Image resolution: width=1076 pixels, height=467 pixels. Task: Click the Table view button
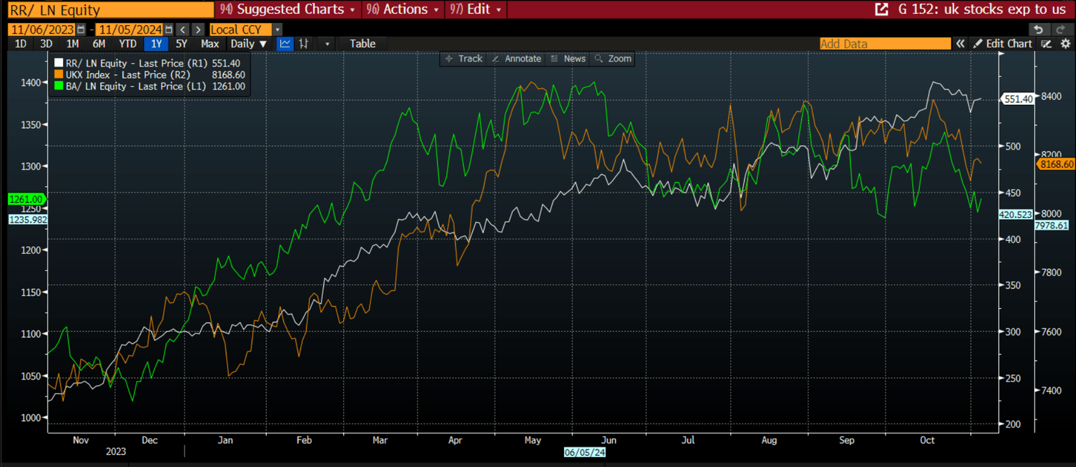click(363, 43)
